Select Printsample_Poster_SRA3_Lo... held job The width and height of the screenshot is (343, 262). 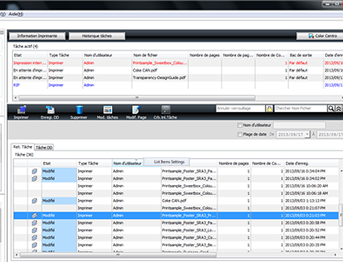176,230
